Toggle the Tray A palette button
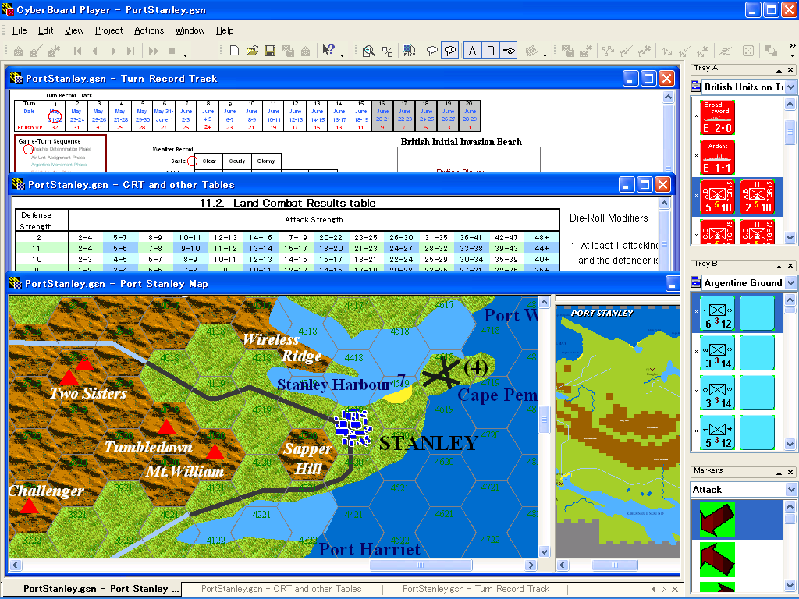This screenshot has height=599, width=799. click(472, 51)
